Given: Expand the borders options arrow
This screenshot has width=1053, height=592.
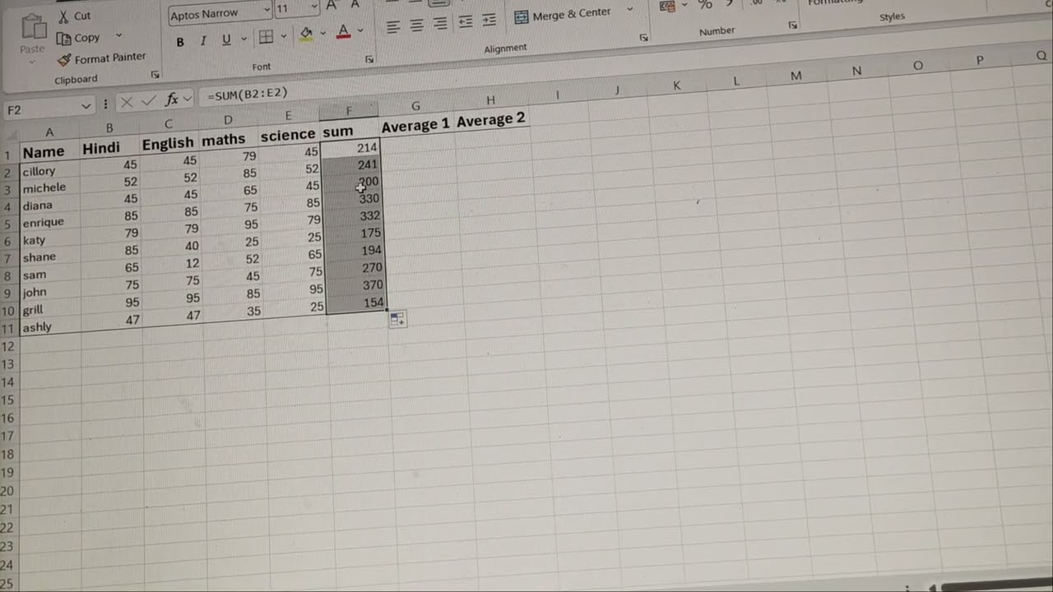Looking at the screenshot, I should pyautogui.click(x=284, y=36).
